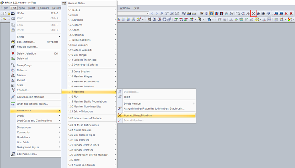The width and height of the screenshot is (295, 168).
Task: Expand the Loads submenu
Action: coord(59,115)
